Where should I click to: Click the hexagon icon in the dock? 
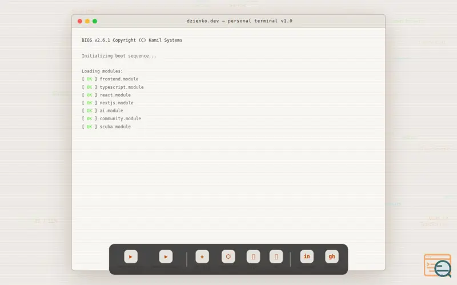[x=228, y=256]
